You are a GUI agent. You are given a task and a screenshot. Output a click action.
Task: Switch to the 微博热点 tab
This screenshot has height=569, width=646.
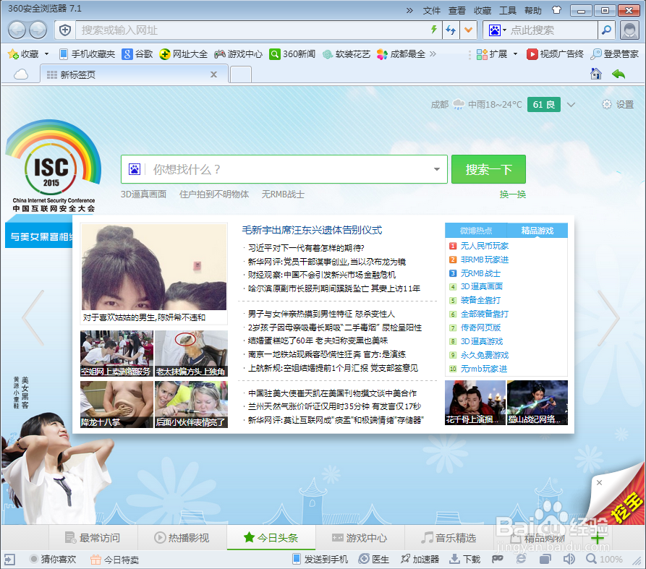pyautogui.click(x=476, y=231)
